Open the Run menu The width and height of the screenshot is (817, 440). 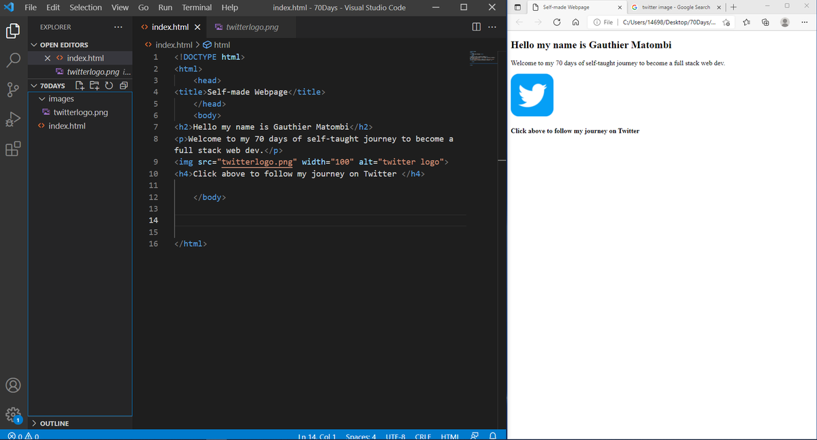pos(165,7)
